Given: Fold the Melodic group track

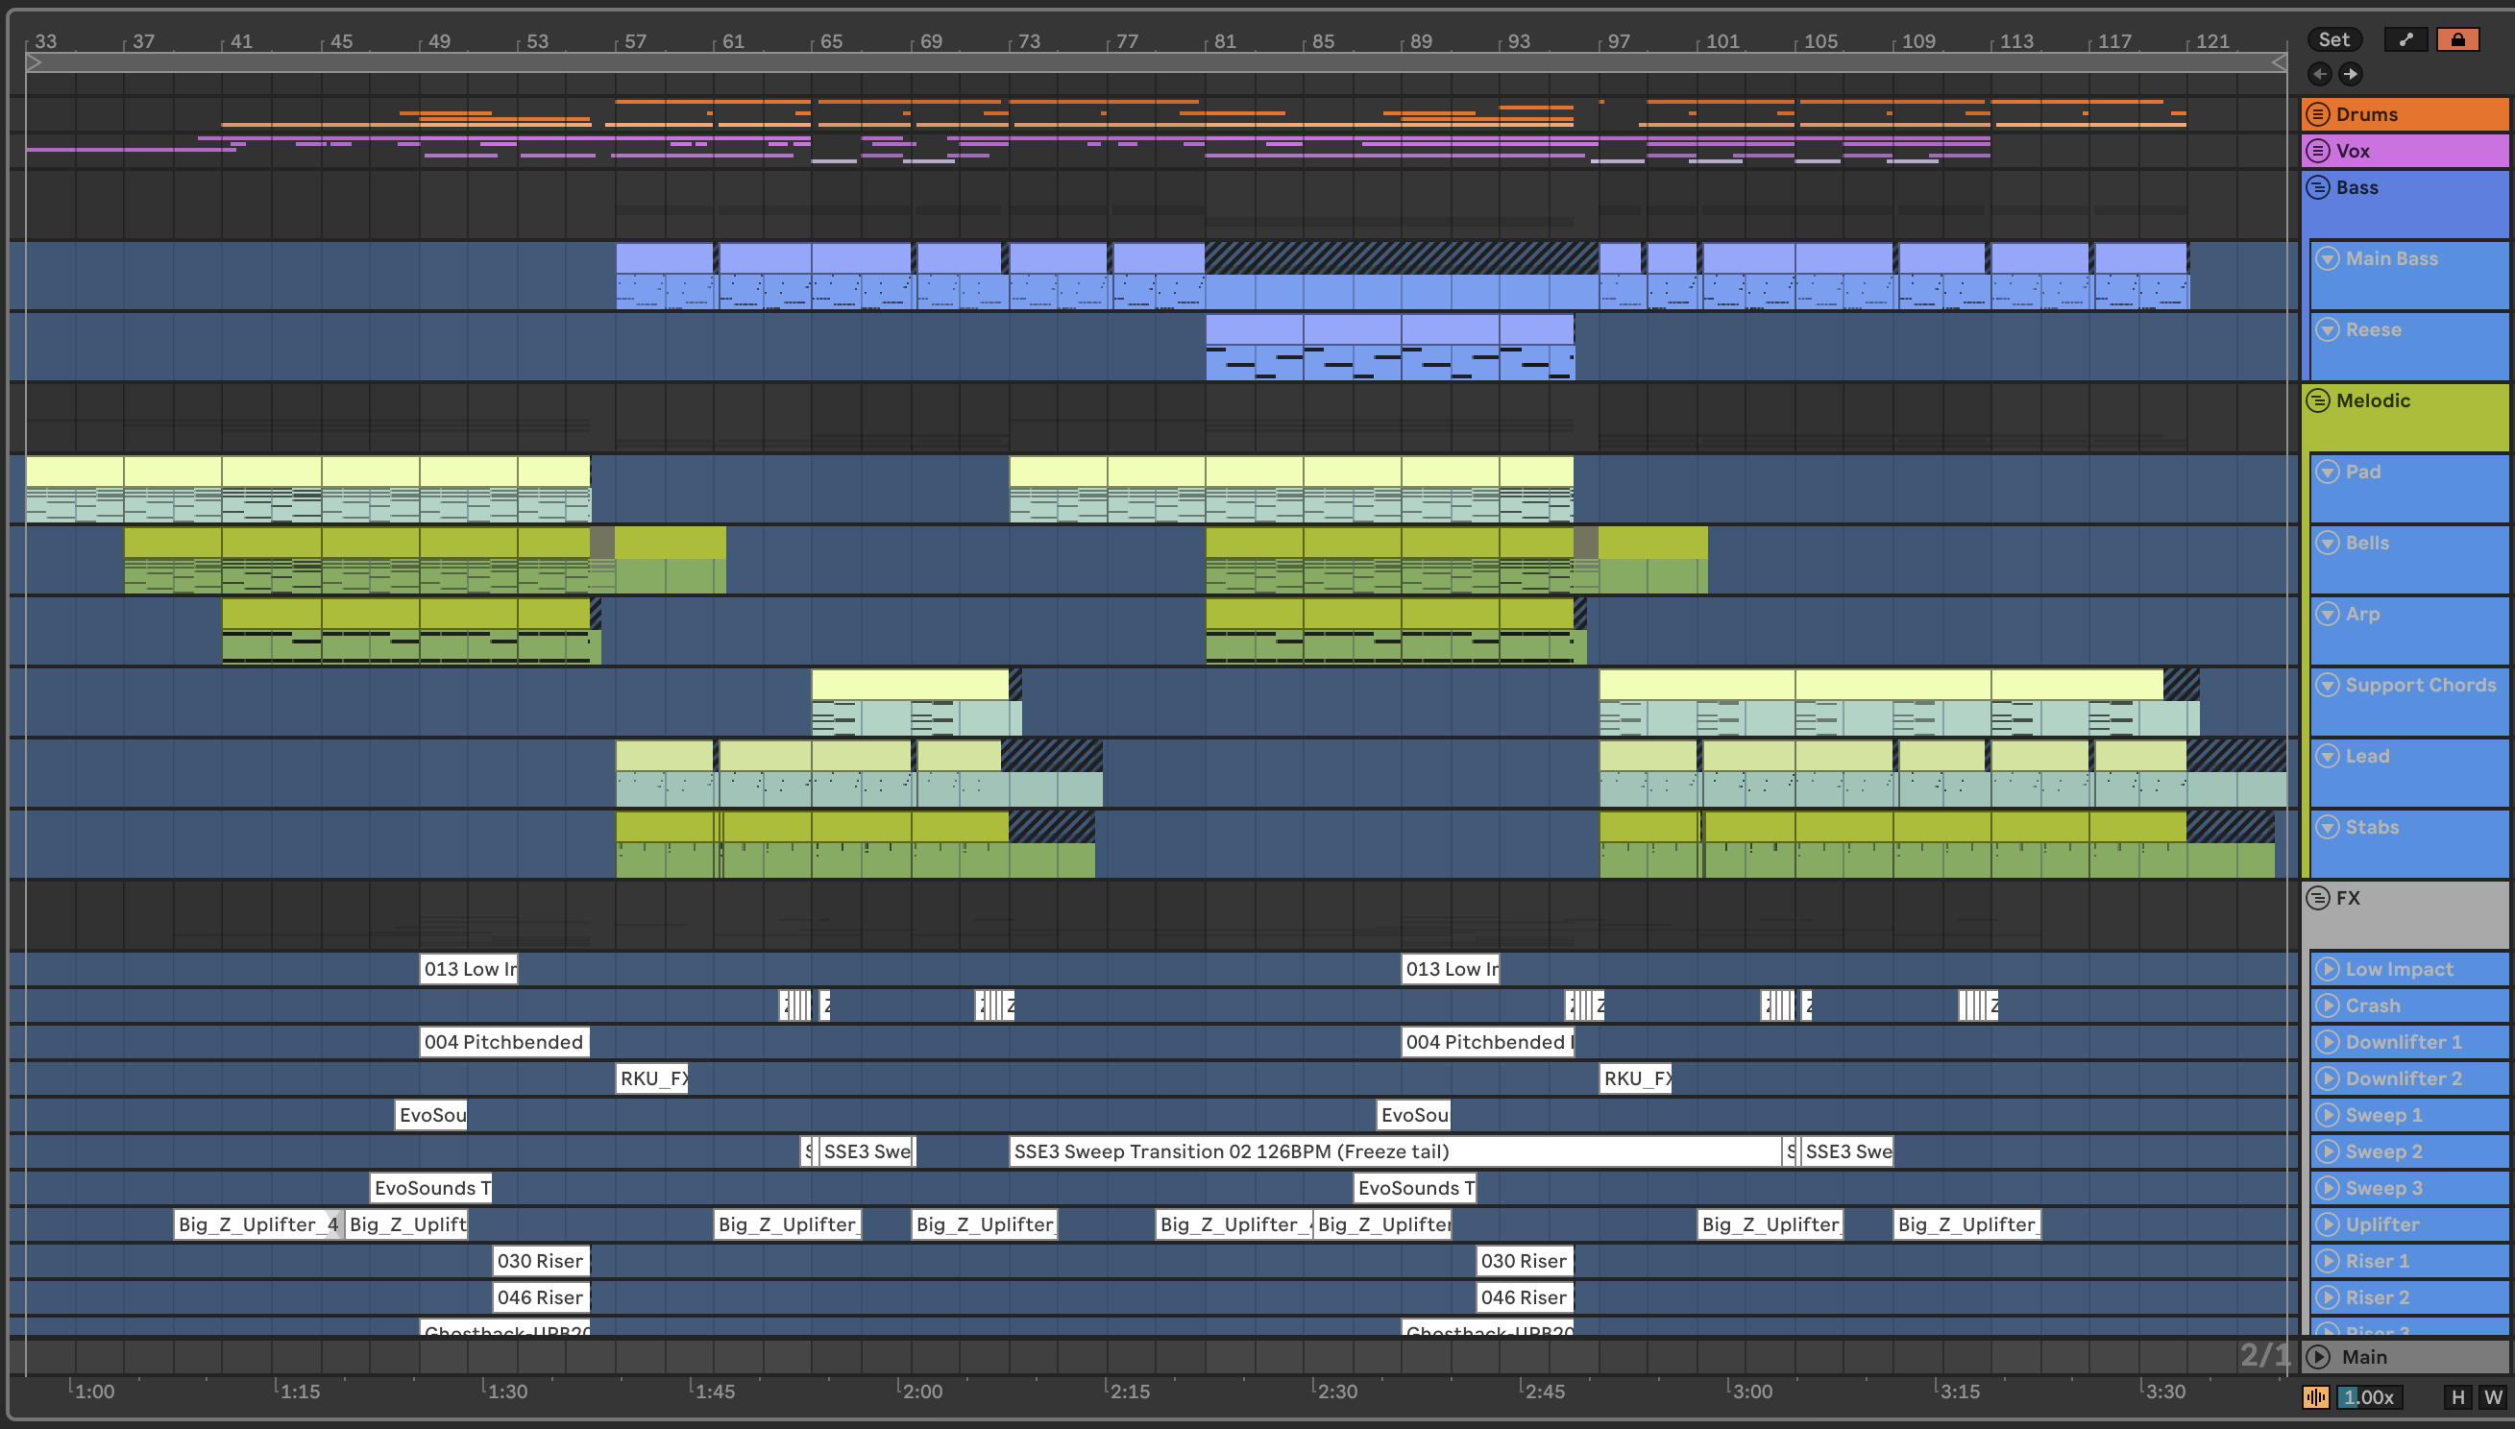Looking at the screenshot, I should pos(2318,400).
